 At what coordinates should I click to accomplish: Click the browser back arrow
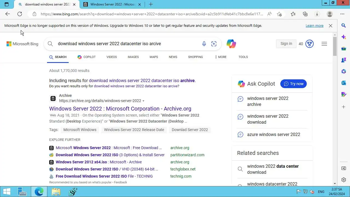[8, 14]
